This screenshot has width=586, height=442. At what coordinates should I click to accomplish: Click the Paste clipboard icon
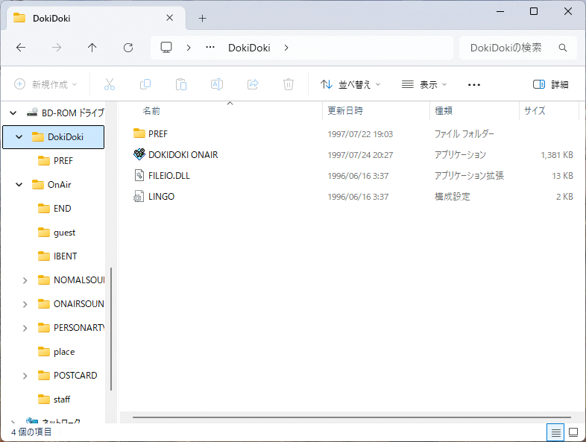tap(181, 84)
